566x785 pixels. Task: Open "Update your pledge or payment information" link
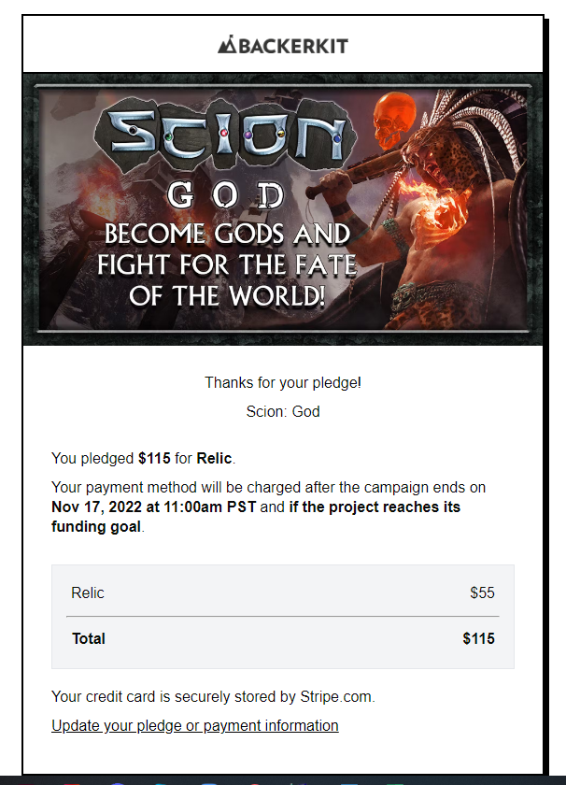tap(194, 725)
